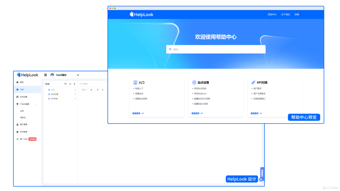The width and height of the screenshot is (340, 191).
Task: Open the 用户无感登录 article link
Action: pyautogui.click(x=259, y=93)
